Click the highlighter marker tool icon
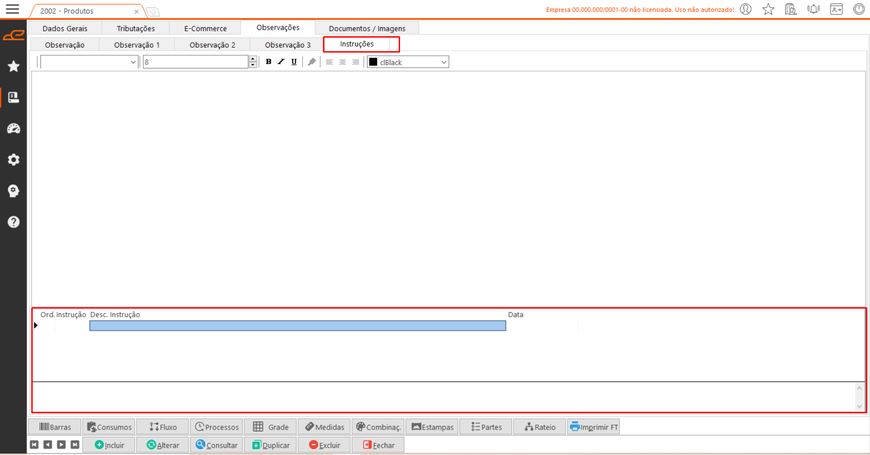The image size is (870, 455). [312, 62]
